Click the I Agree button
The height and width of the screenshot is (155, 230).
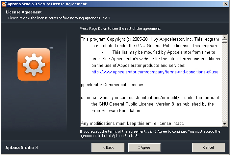(x=144, y=147)
